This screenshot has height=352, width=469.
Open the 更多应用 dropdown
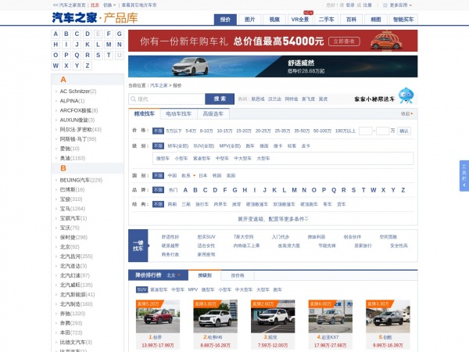(401, 5)
